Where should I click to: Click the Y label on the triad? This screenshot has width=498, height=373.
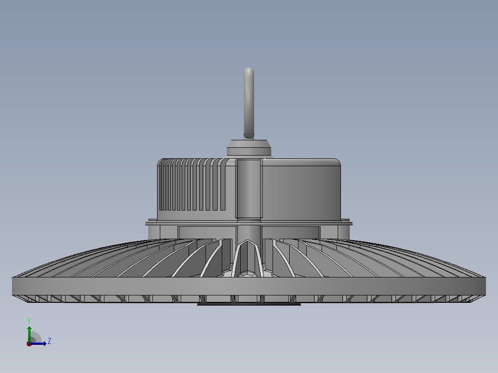pos(29,321)
